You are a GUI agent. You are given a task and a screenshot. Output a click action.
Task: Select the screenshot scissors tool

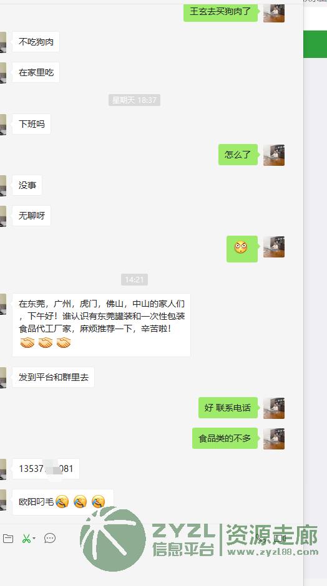[x=26, y=539]
